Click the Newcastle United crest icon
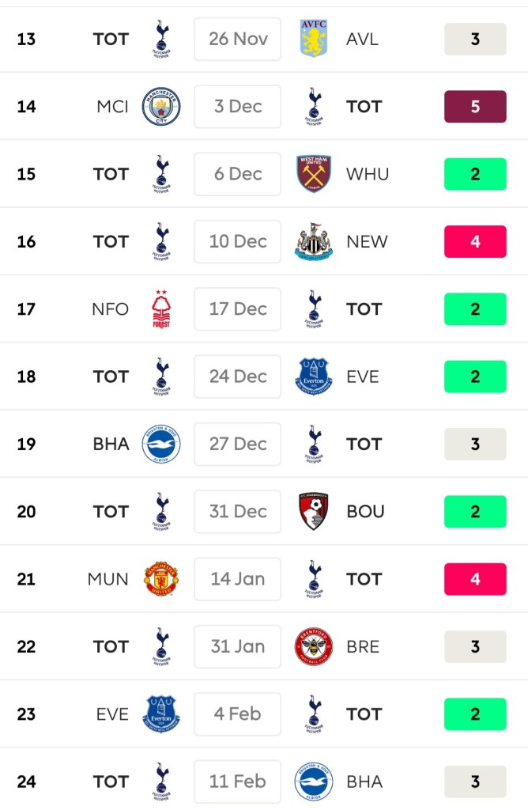Viewport: 528px width, 810px height. click(x=314, y=241)
